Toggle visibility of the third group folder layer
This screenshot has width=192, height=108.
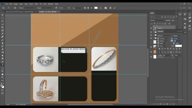click(x=151, y=38)
